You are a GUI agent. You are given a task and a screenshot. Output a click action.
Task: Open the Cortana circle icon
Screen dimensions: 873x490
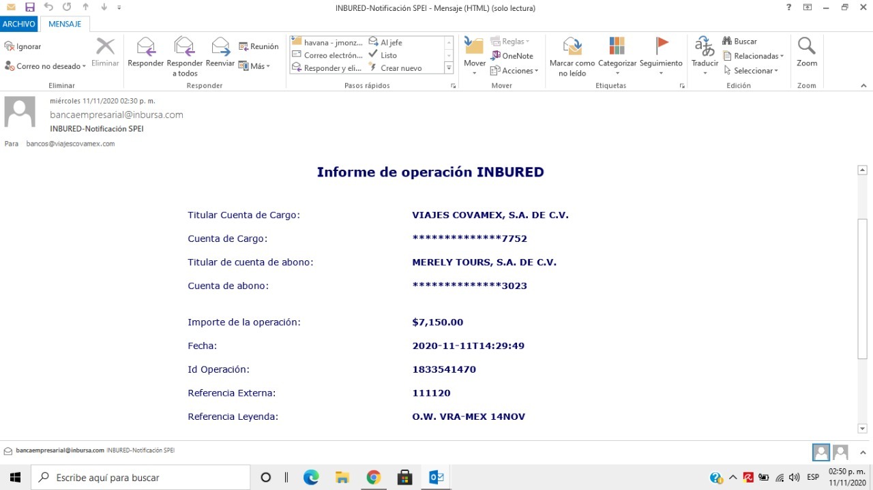point(266,478)
